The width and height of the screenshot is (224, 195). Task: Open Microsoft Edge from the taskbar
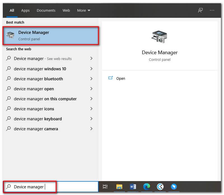[146, 187]
